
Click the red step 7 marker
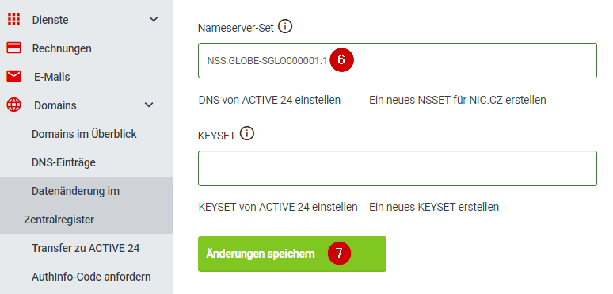pyautogui.click(x=339, y=254)
